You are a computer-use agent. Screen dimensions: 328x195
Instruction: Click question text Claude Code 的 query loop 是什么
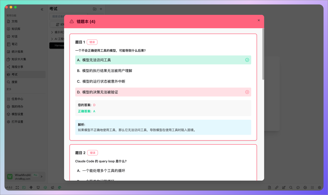pos(101,161)
